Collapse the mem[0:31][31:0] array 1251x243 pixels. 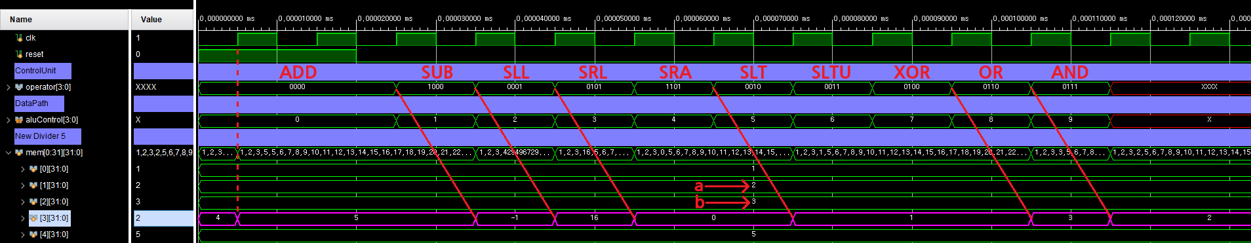coord(9,153)
